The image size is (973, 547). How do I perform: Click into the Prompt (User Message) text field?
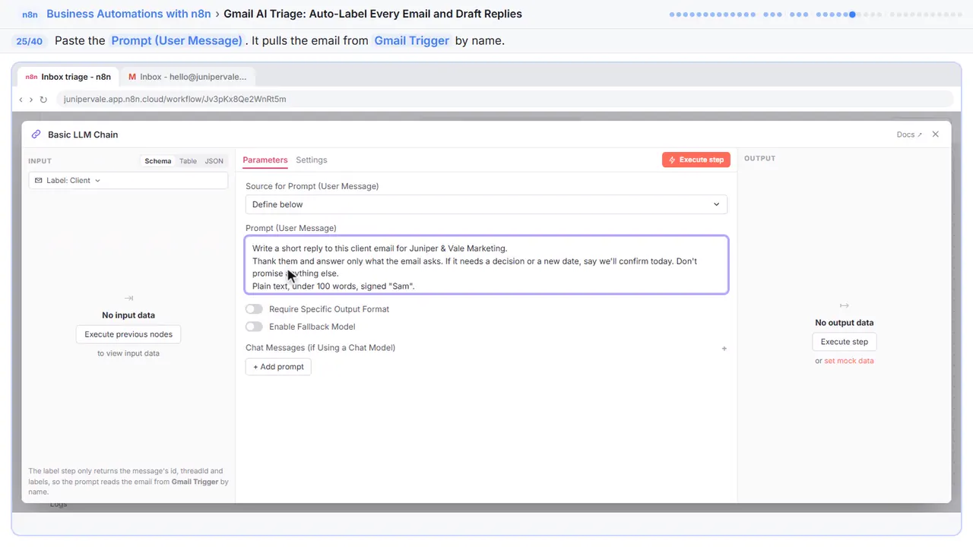click(486, 264)
